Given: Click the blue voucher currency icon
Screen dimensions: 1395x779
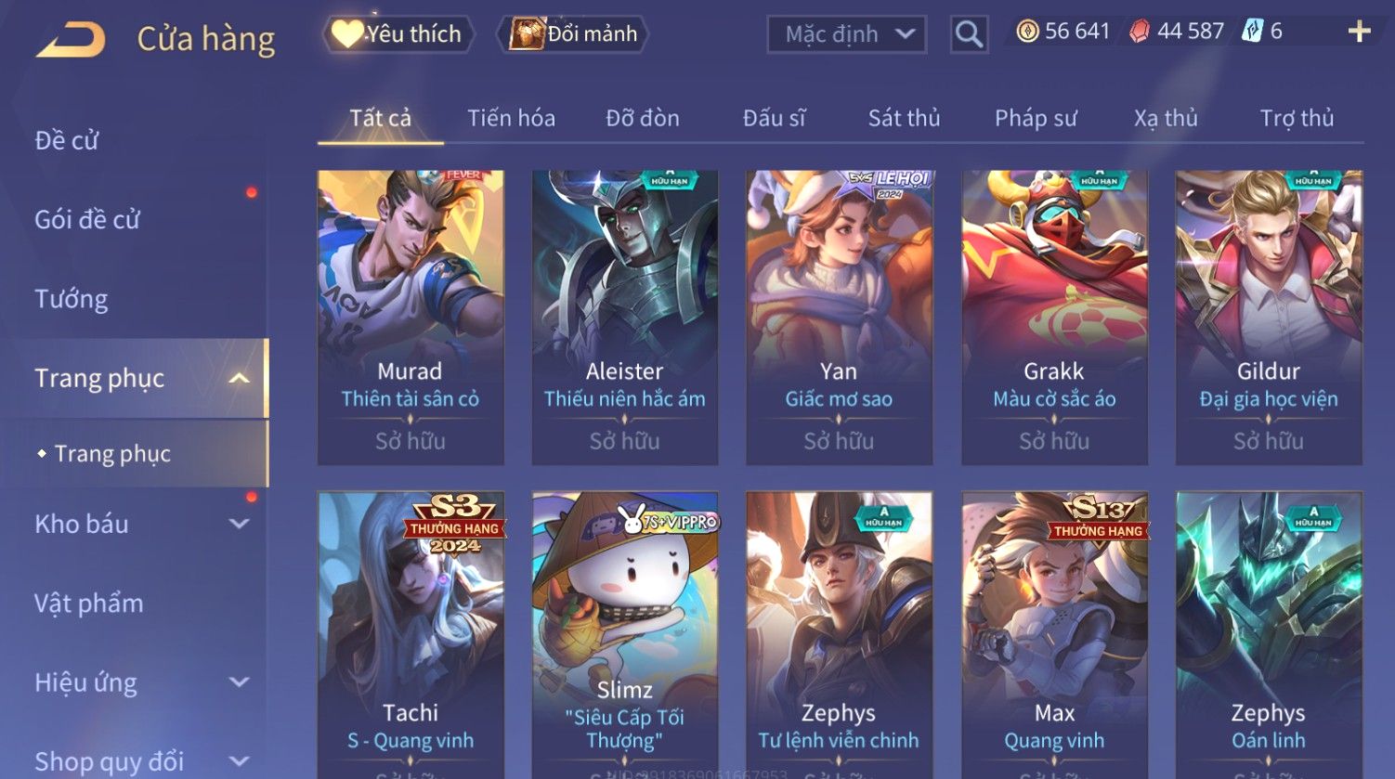Looking at the screenshot, I should [x=1252, y=32].
